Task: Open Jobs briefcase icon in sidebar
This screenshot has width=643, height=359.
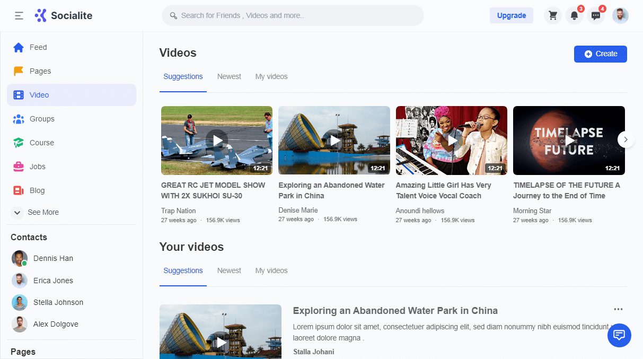Action: (19, 167)
